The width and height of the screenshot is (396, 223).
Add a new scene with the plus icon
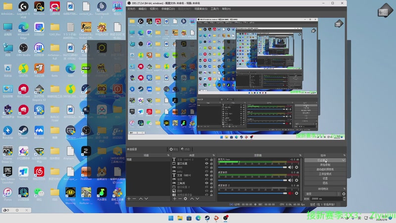tap(129, 199)
